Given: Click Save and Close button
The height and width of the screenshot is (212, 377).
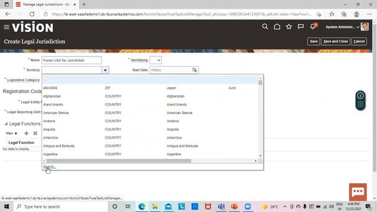Looking at the screenshot, I should point(336,41).
